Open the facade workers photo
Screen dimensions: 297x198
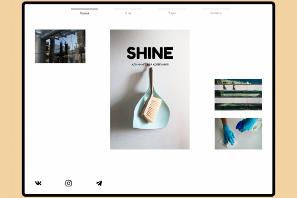[238, 94]
